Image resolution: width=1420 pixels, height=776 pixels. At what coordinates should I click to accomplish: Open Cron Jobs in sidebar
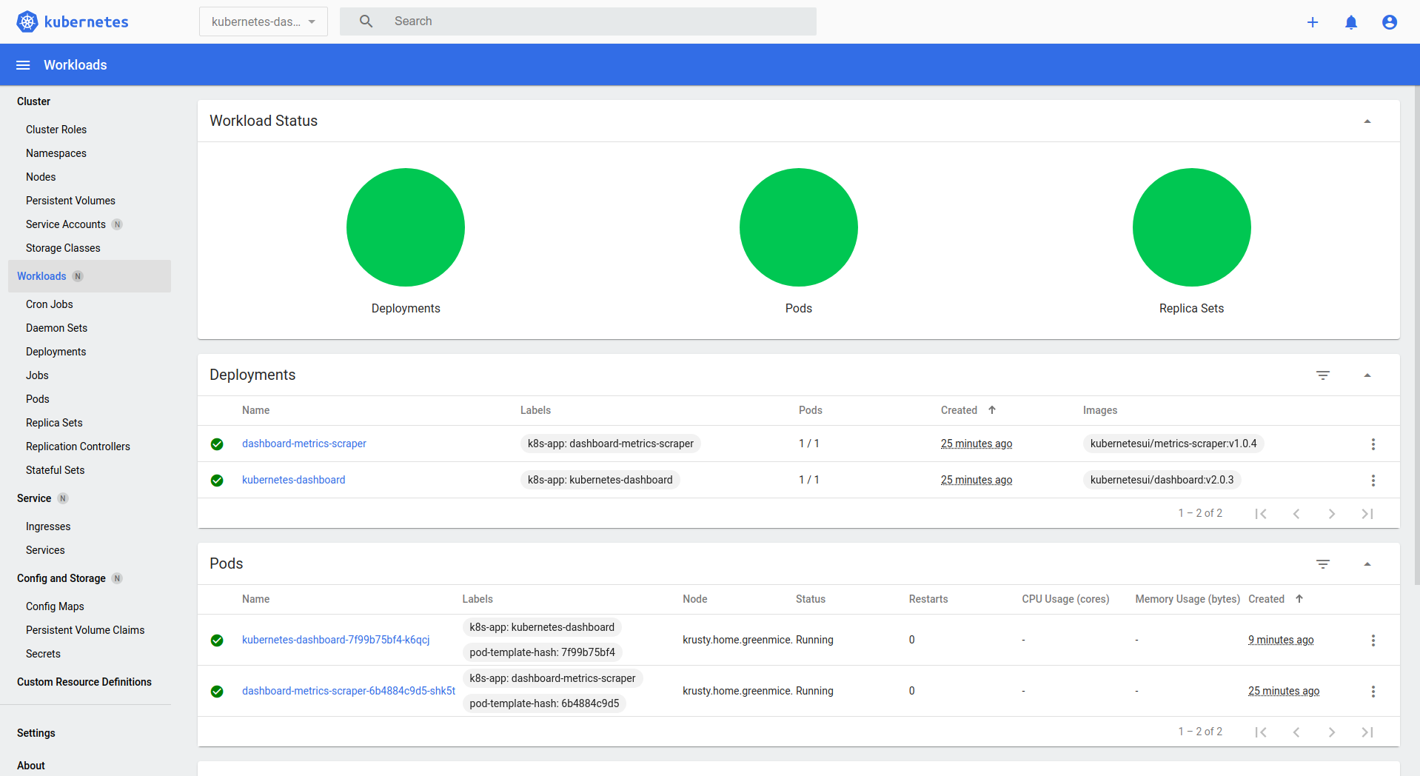[x=50, y=304]
